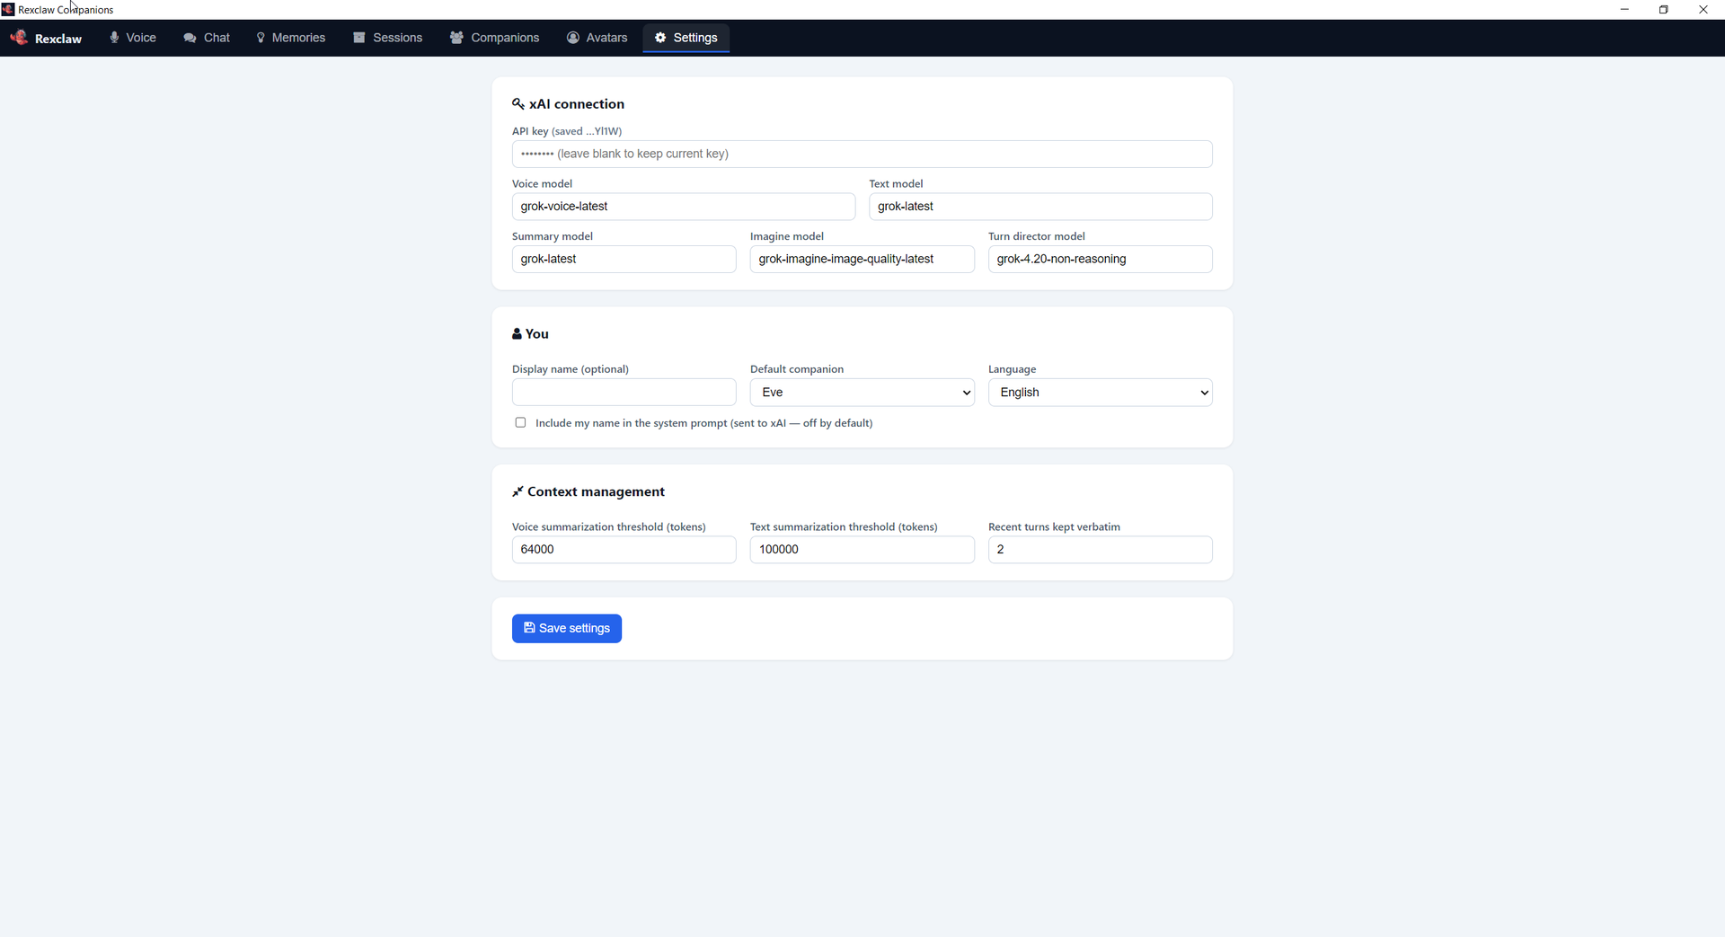Click the Rexclaw logo icon

19,38
